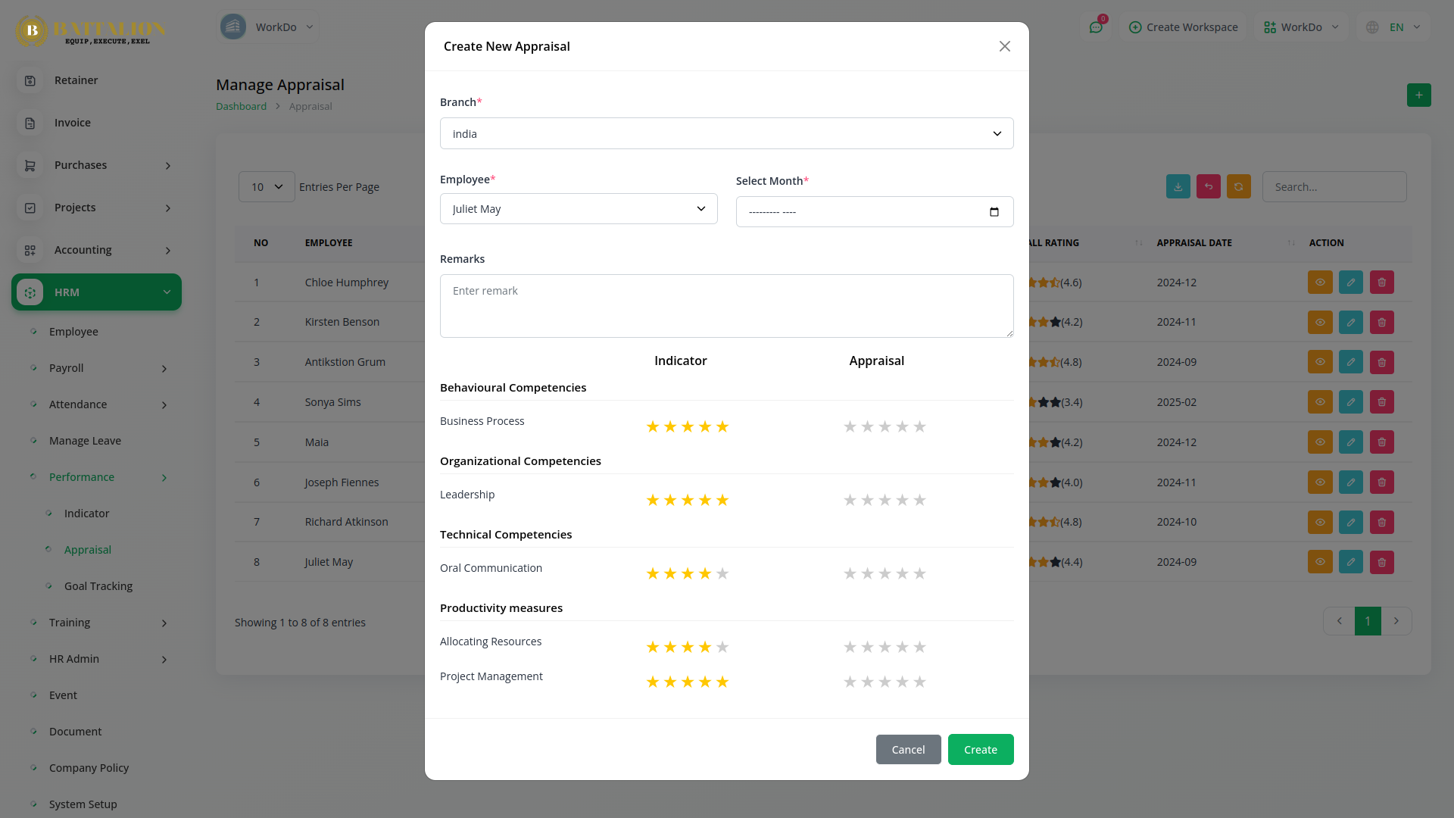Set Leadership appraisal rating to three stars

click(885, 501)
